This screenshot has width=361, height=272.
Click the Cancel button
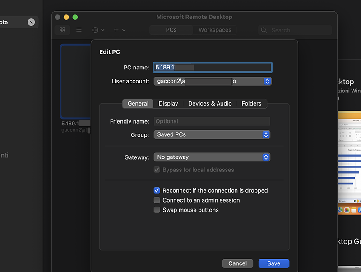coord(237,263)
